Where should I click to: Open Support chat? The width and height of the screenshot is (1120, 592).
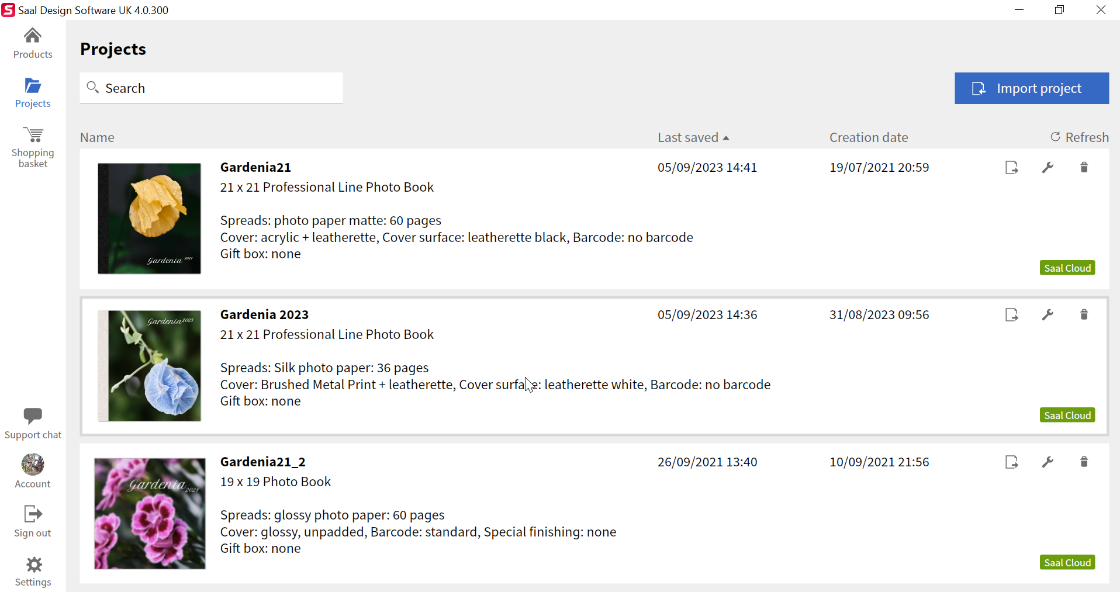[x=33, y=423]
